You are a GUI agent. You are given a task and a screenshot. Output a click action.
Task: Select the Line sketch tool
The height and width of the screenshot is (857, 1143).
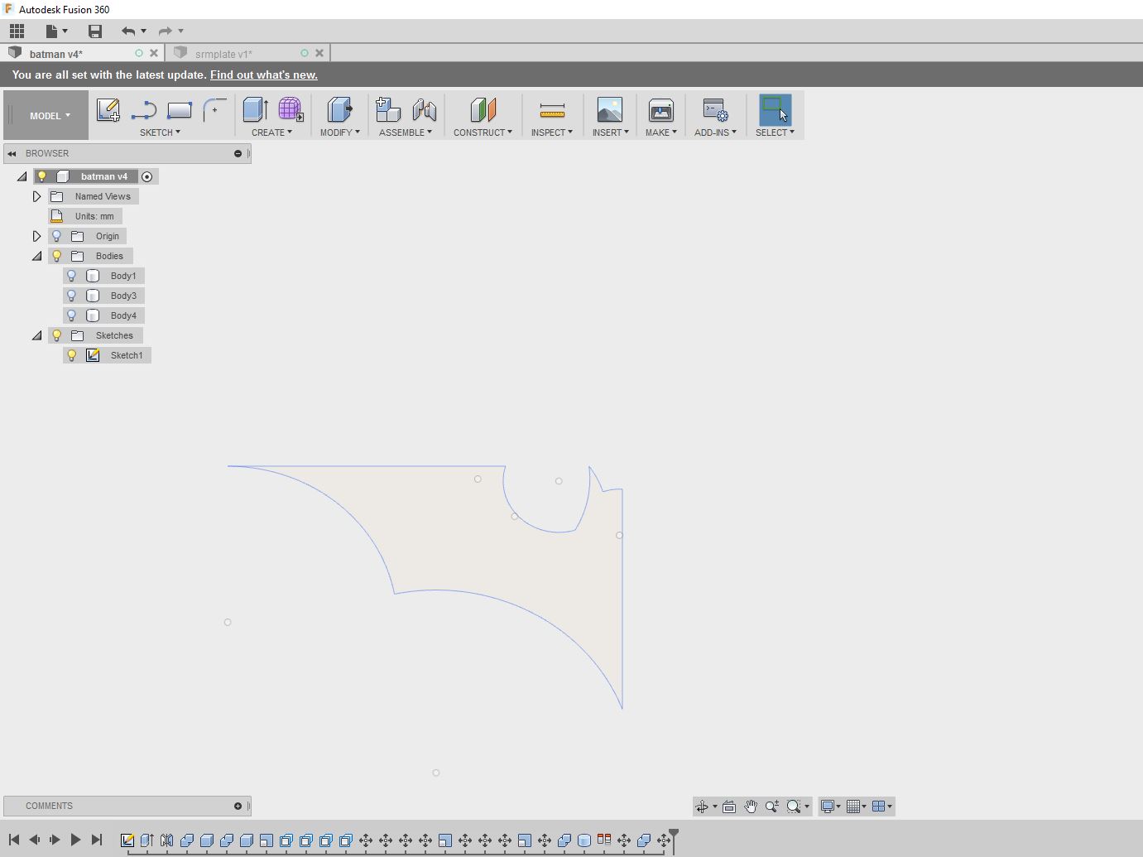[x=144, y=110]
